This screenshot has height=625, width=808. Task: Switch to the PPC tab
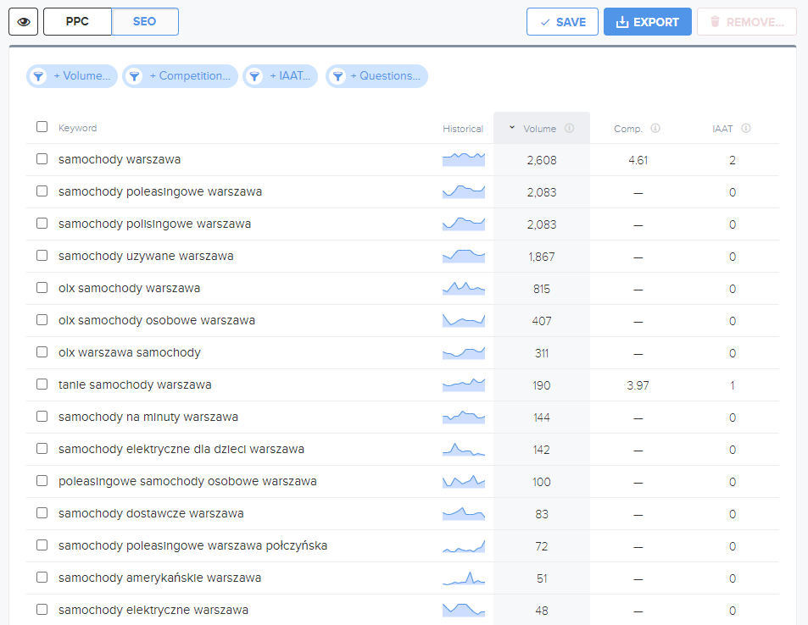pyautogui.click(x=77, y=22)
